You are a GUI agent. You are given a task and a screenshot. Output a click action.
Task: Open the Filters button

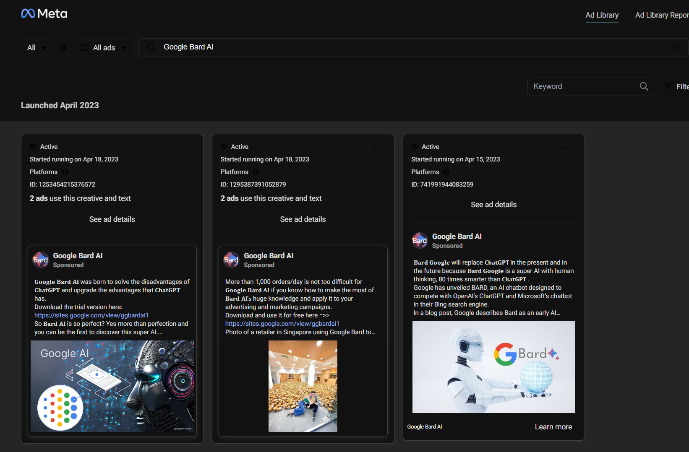click(676, 87)
